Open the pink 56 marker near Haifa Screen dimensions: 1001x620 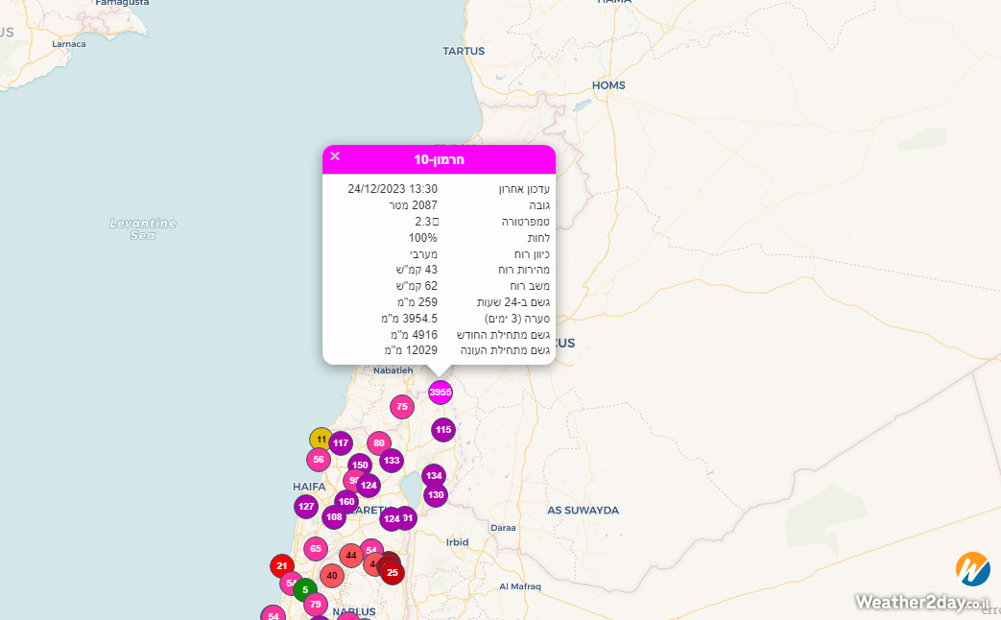tap(319, 459)
